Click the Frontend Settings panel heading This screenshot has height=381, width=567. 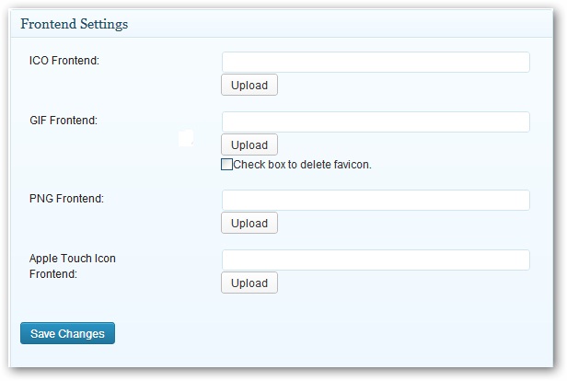tap(74, 24)
